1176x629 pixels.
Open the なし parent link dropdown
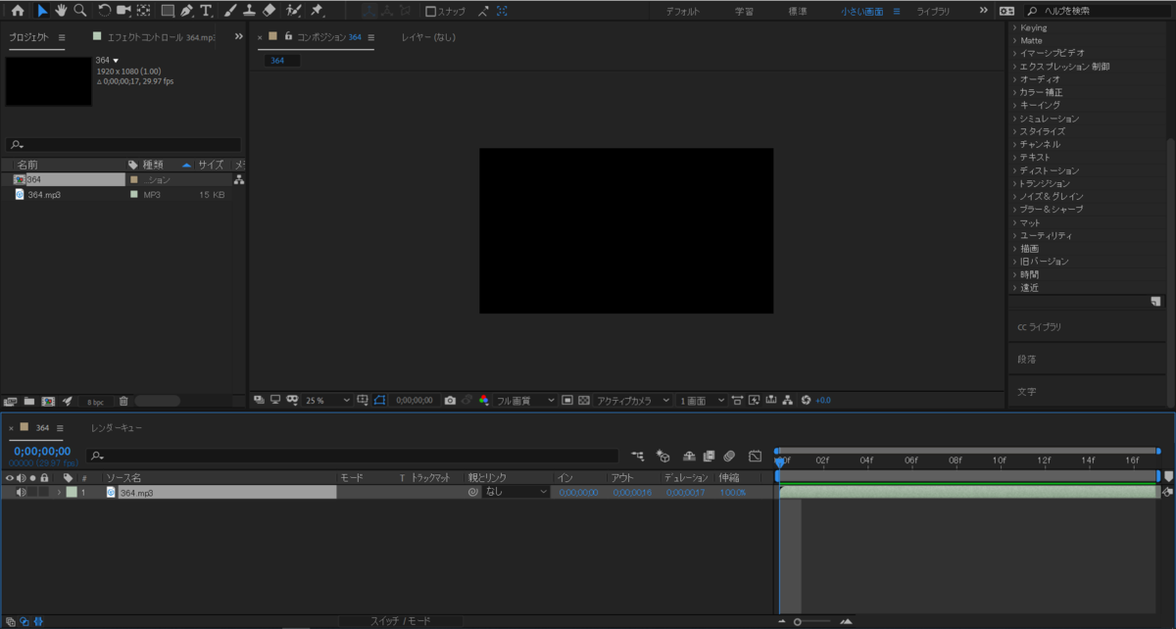click(x=515, y=492)
